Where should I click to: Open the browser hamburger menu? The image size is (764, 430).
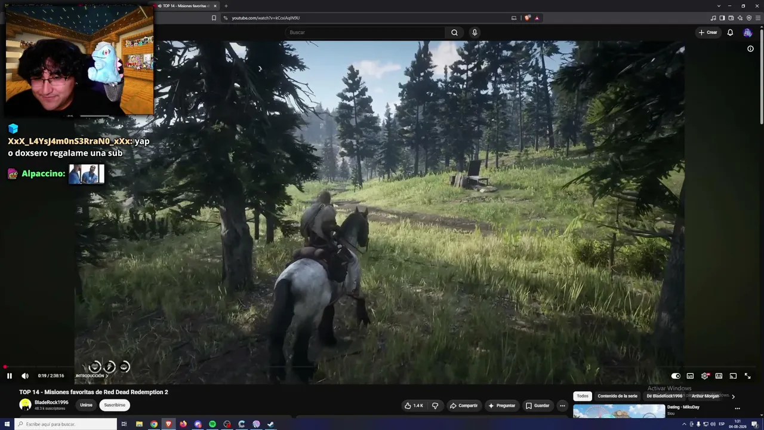point(758,18)
